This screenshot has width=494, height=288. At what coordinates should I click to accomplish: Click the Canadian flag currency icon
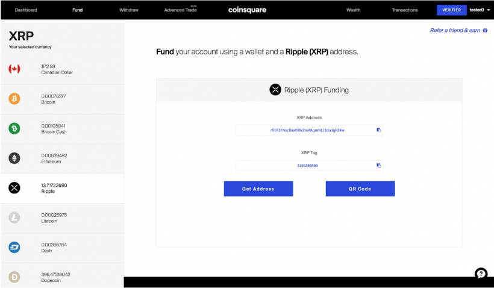tap(14, 69)
